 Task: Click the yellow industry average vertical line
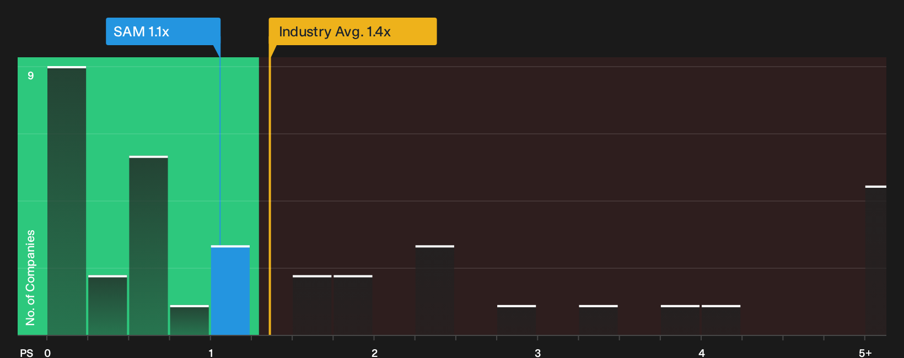click(270, 196)
